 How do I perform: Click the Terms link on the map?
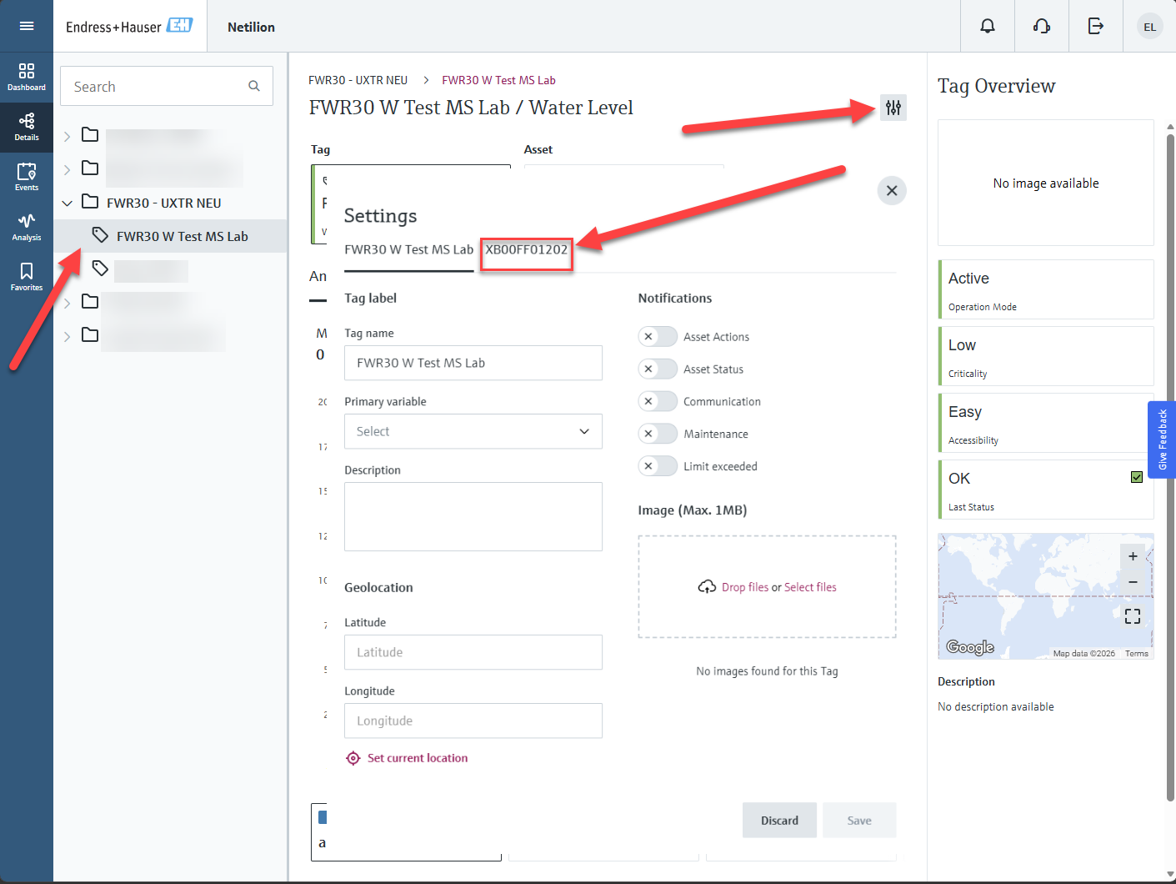(1137, 653)
